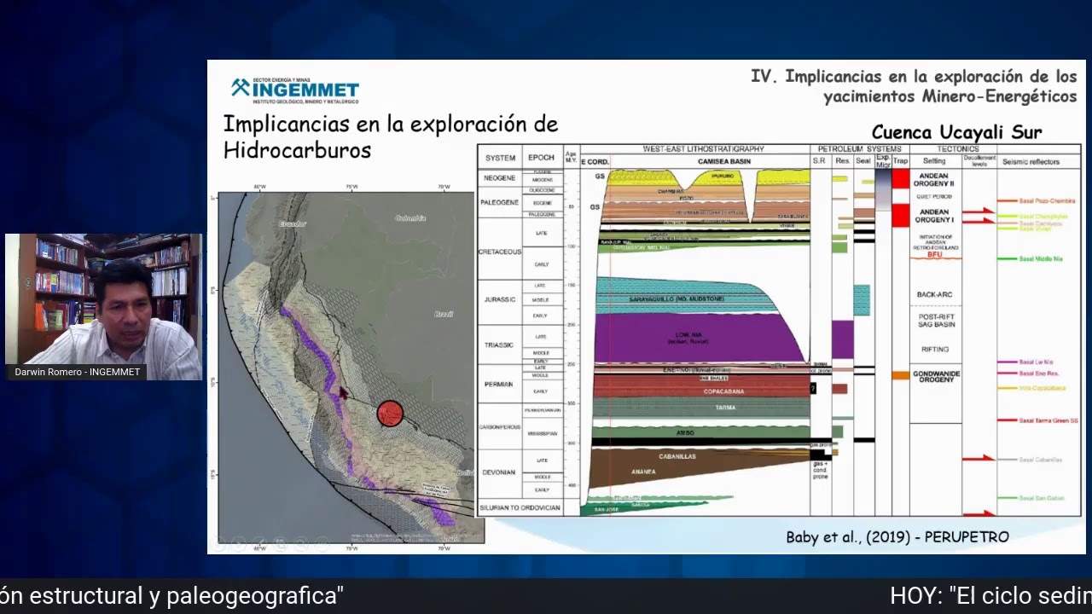Viewport: 1092px width, 614px height.
Task: Click the 'SYSTEM' column header
Action: [500, 159]
